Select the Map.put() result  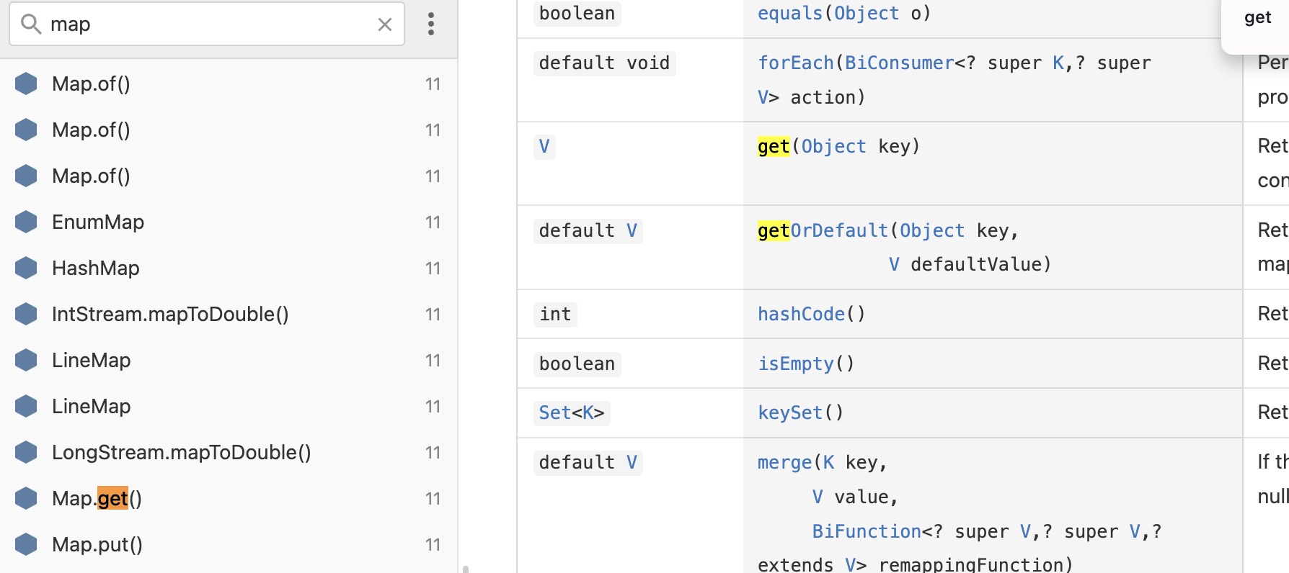pyautogui.click(x=229, y=544)
